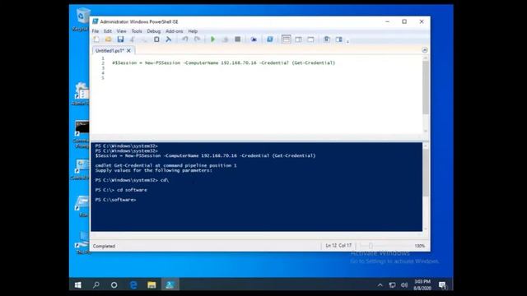Select the Copy toolbar icon
The height and width of the screenshot is (296, 527).
click(144, 39)
